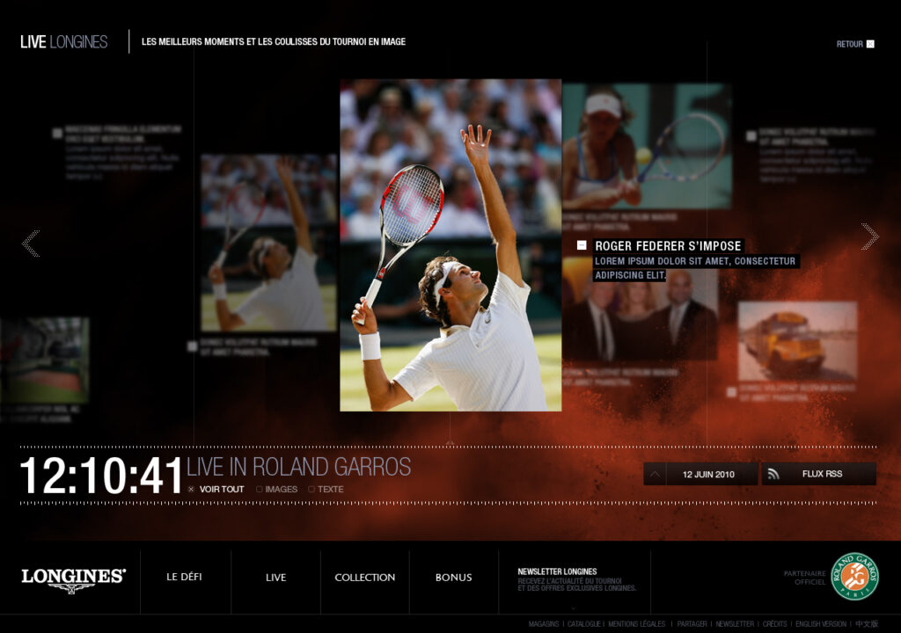The height and width of the screenshot is (633, 901).
Task: Open the blurred Federer serve thumbnail
Action: [x=268, y=243]
